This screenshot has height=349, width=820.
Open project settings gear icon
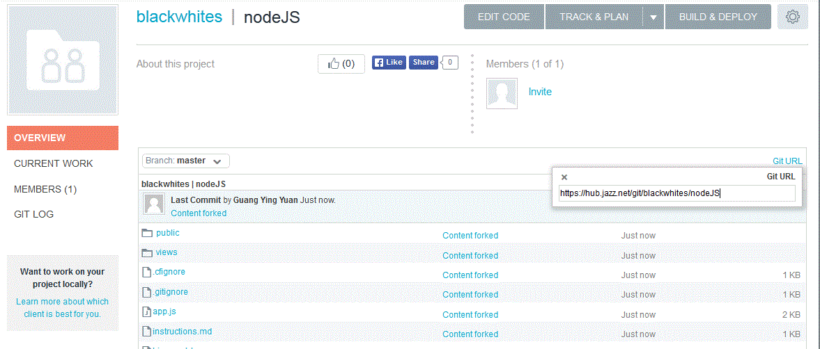[793, 17]
